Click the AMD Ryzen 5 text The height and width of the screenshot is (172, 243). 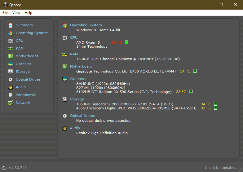[x=88, y=42]
